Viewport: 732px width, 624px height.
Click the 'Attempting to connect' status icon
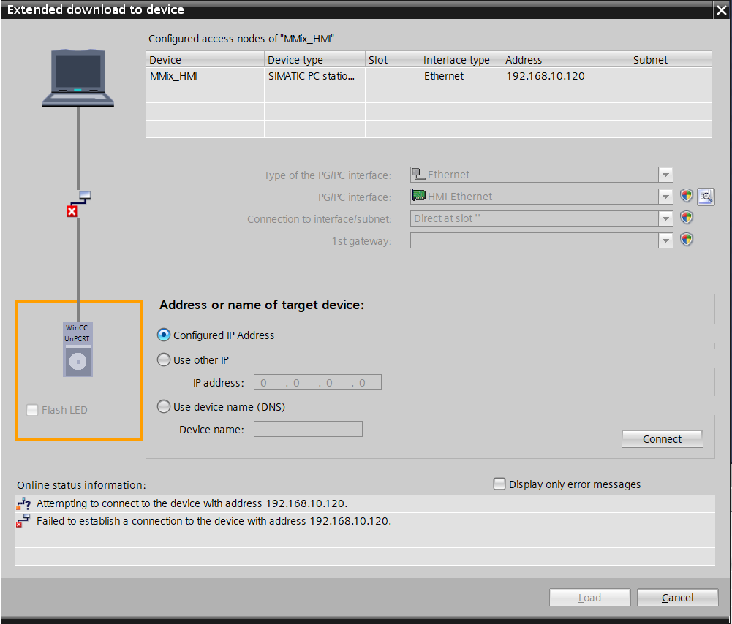click(x=23, y=504)
